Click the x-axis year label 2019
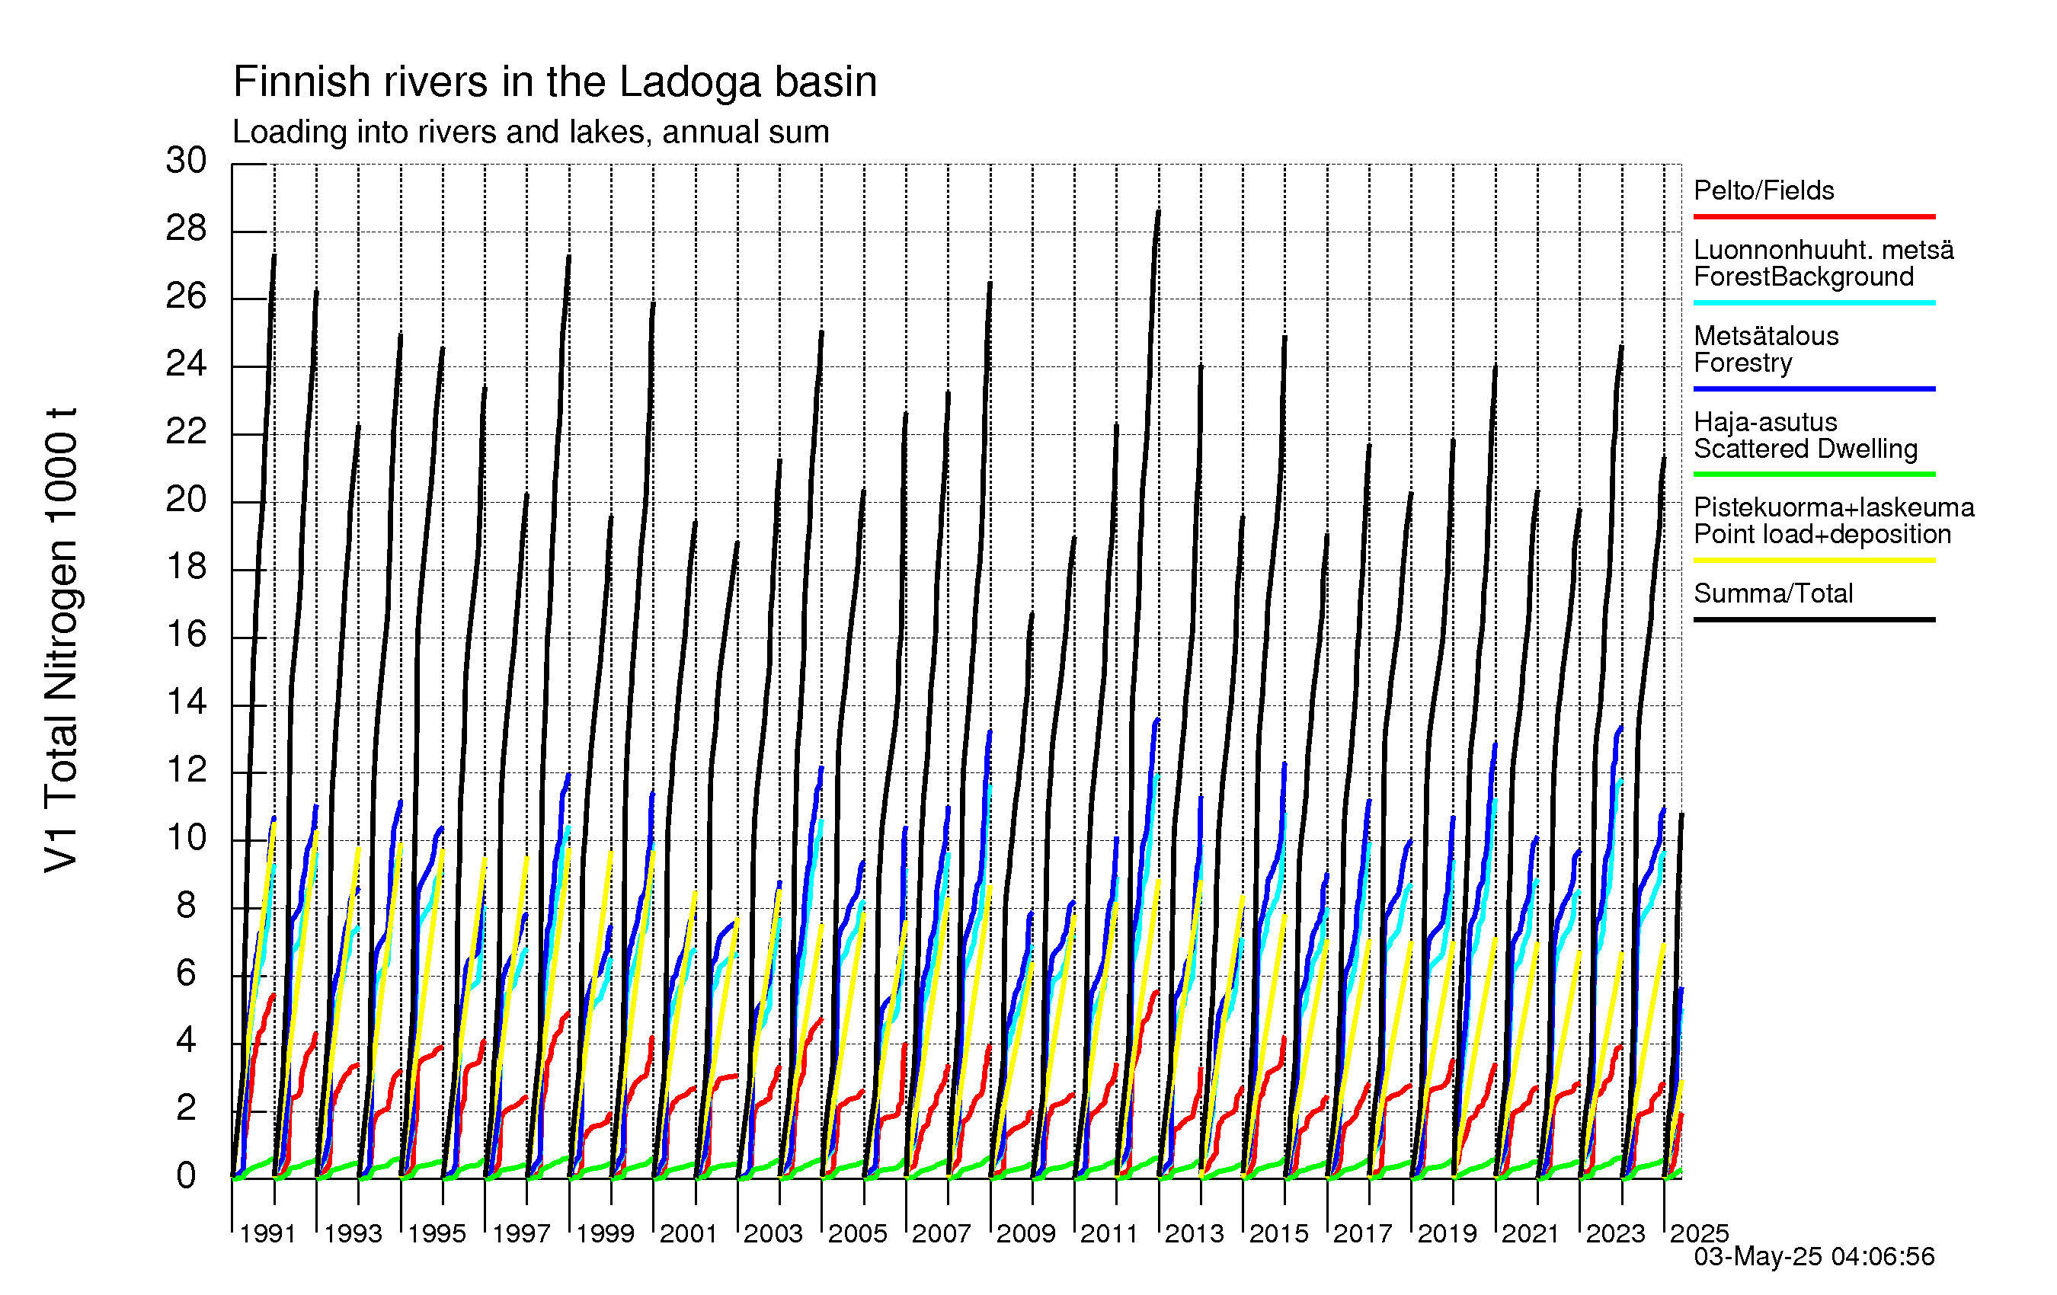Screen dimensions: 2057x1295 click(1447, 1233)
